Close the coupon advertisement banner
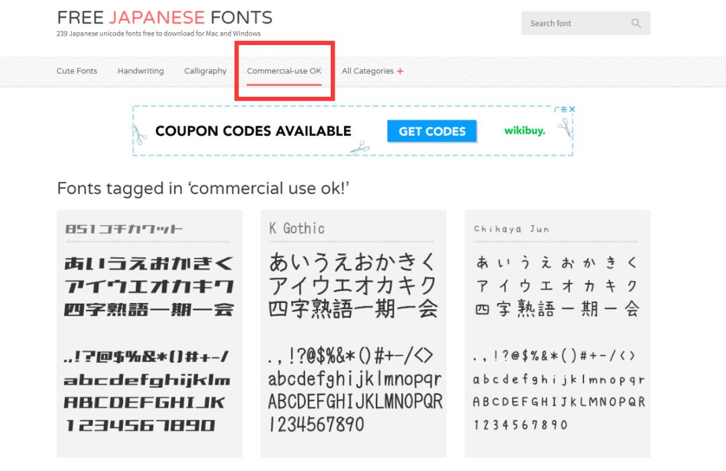 (x=573, y=109)
